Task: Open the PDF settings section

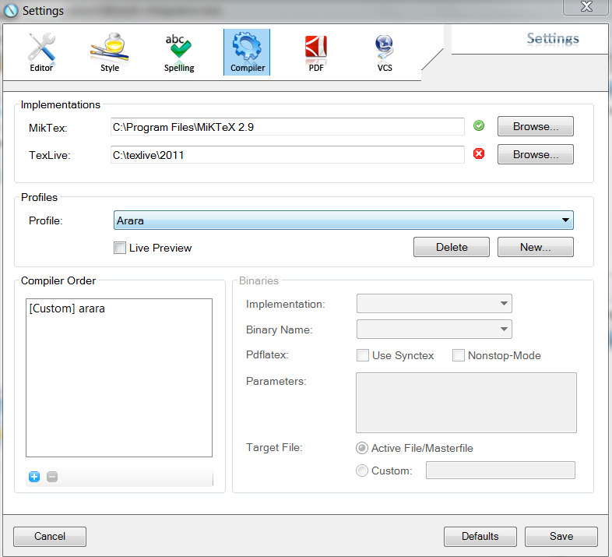Action: tap(316, 52)
